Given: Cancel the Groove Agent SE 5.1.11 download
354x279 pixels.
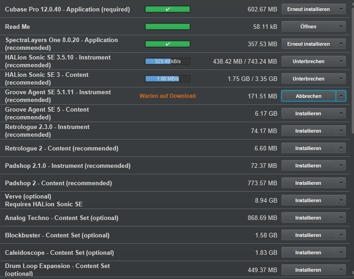Looking at the screenshot, I should coord(308,96).
